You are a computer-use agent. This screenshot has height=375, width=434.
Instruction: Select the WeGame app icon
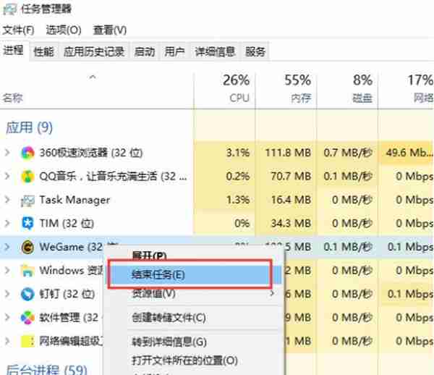tap(27, 247)
